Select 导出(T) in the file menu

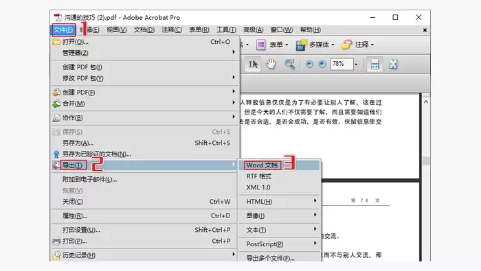(145, 165)
